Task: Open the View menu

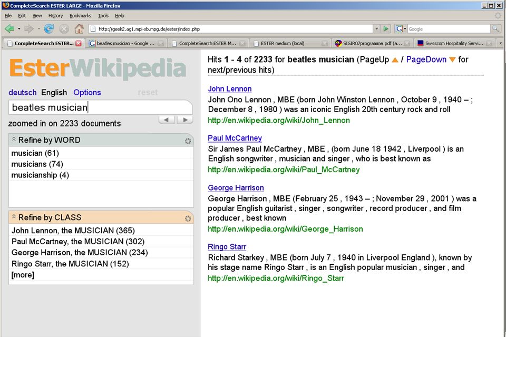Action: [37, 15]
